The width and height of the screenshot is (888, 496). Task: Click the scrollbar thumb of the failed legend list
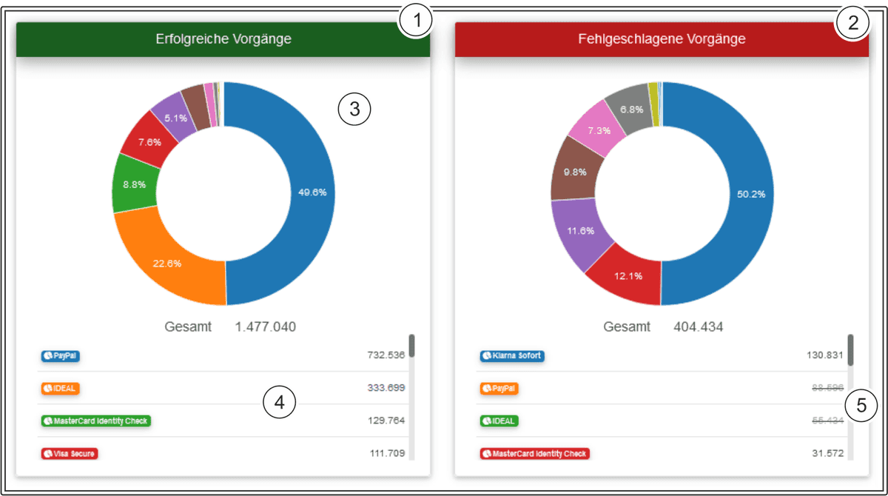click(x=850, y=349)
